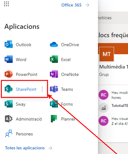
Task: Click the Persones label
Action: 24,134
